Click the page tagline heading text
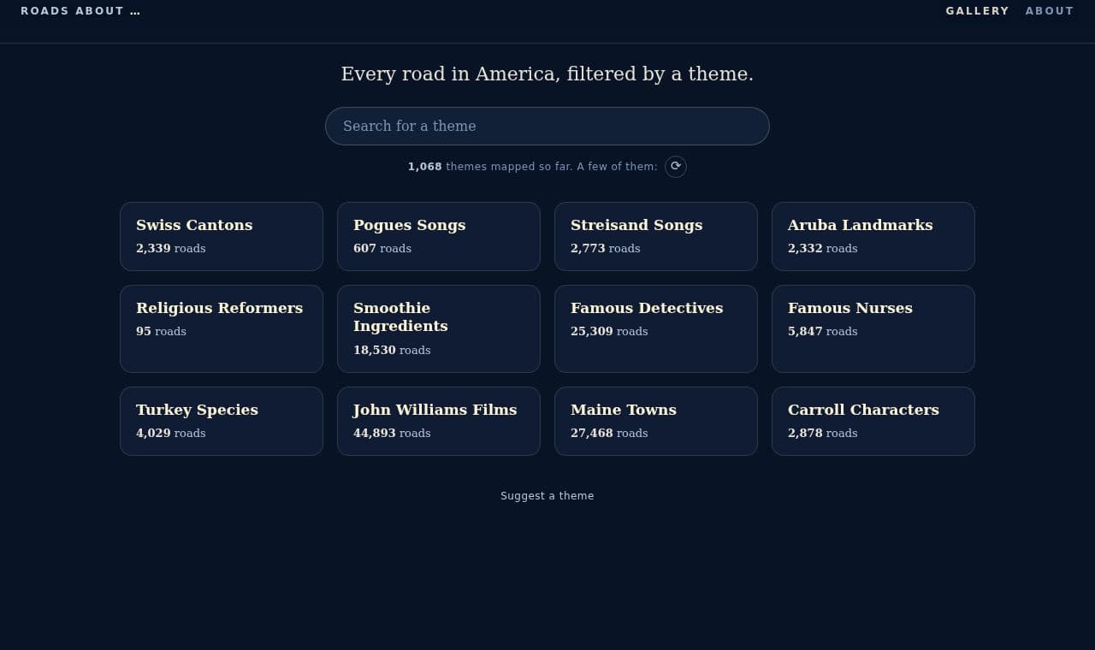This screenshot has height=650, width=1095. [x=547, y=74]
